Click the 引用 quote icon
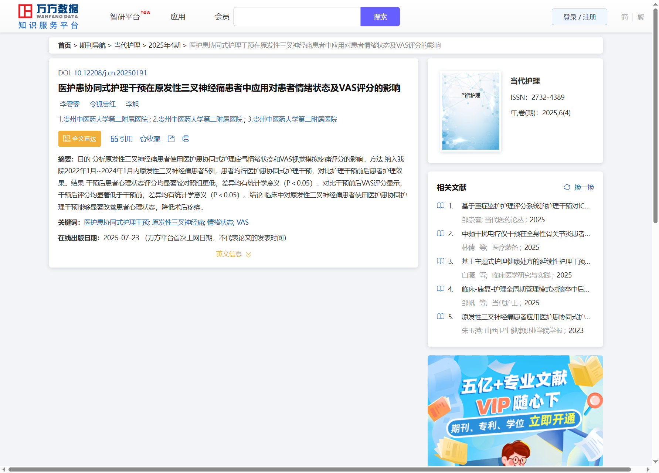 click(x=114, y=139)
